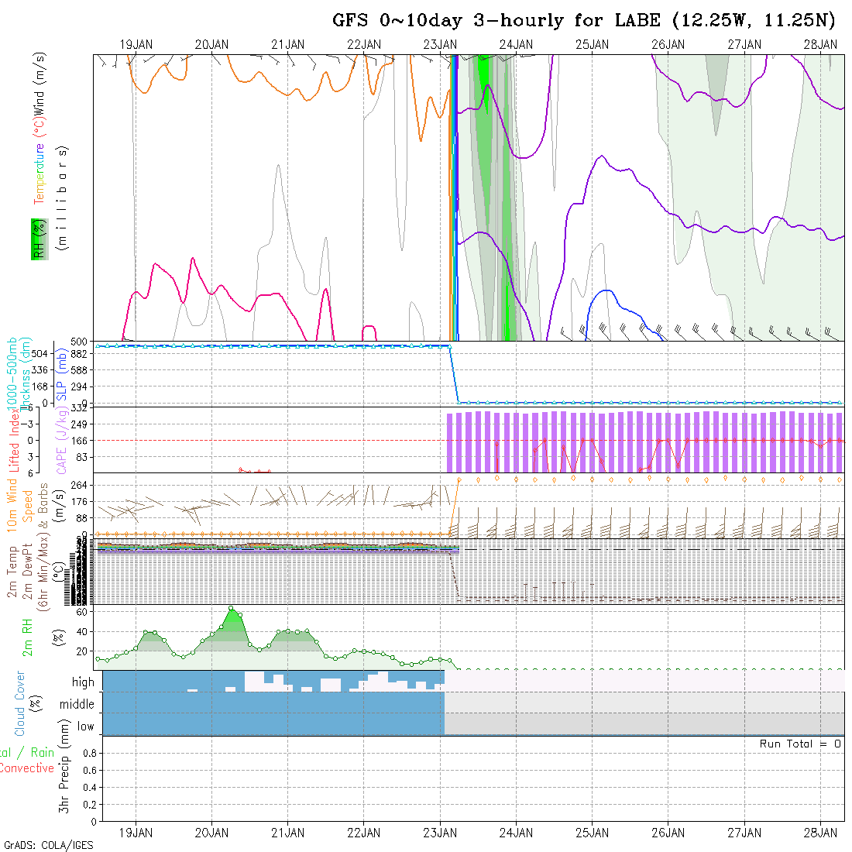Click the '2m Temp' axis label

coord(12,572)
